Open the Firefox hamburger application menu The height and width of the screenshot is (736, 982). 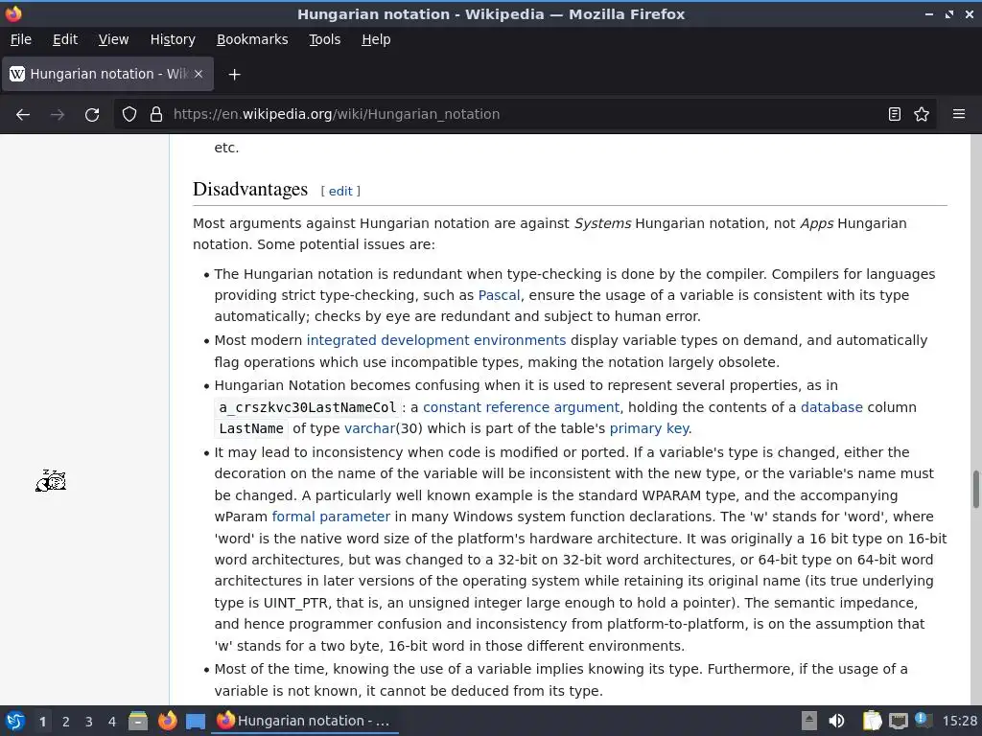click(959, 115)
